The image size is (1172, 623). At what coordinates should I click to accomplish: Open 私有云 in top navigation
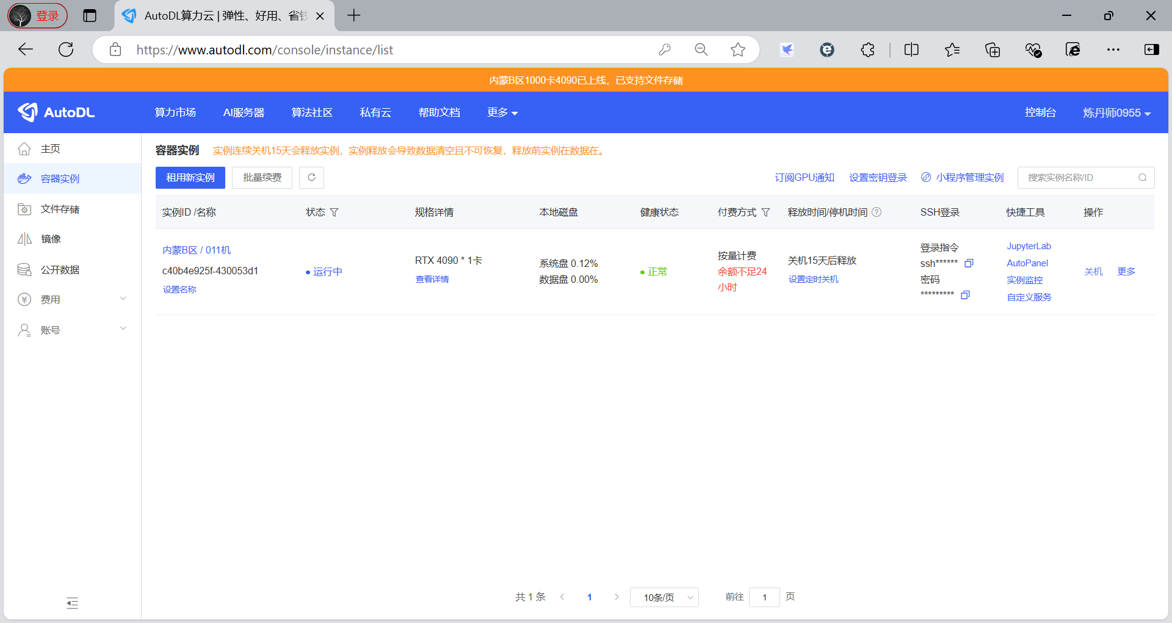click(x=375, y=112)
